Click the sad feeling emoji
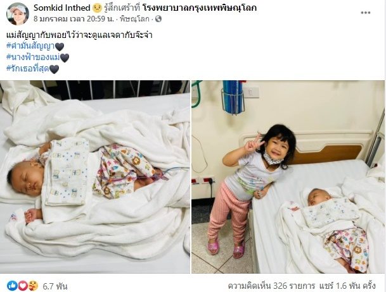Viewport: 386px width, 292px height. click(x=97, y=8)
